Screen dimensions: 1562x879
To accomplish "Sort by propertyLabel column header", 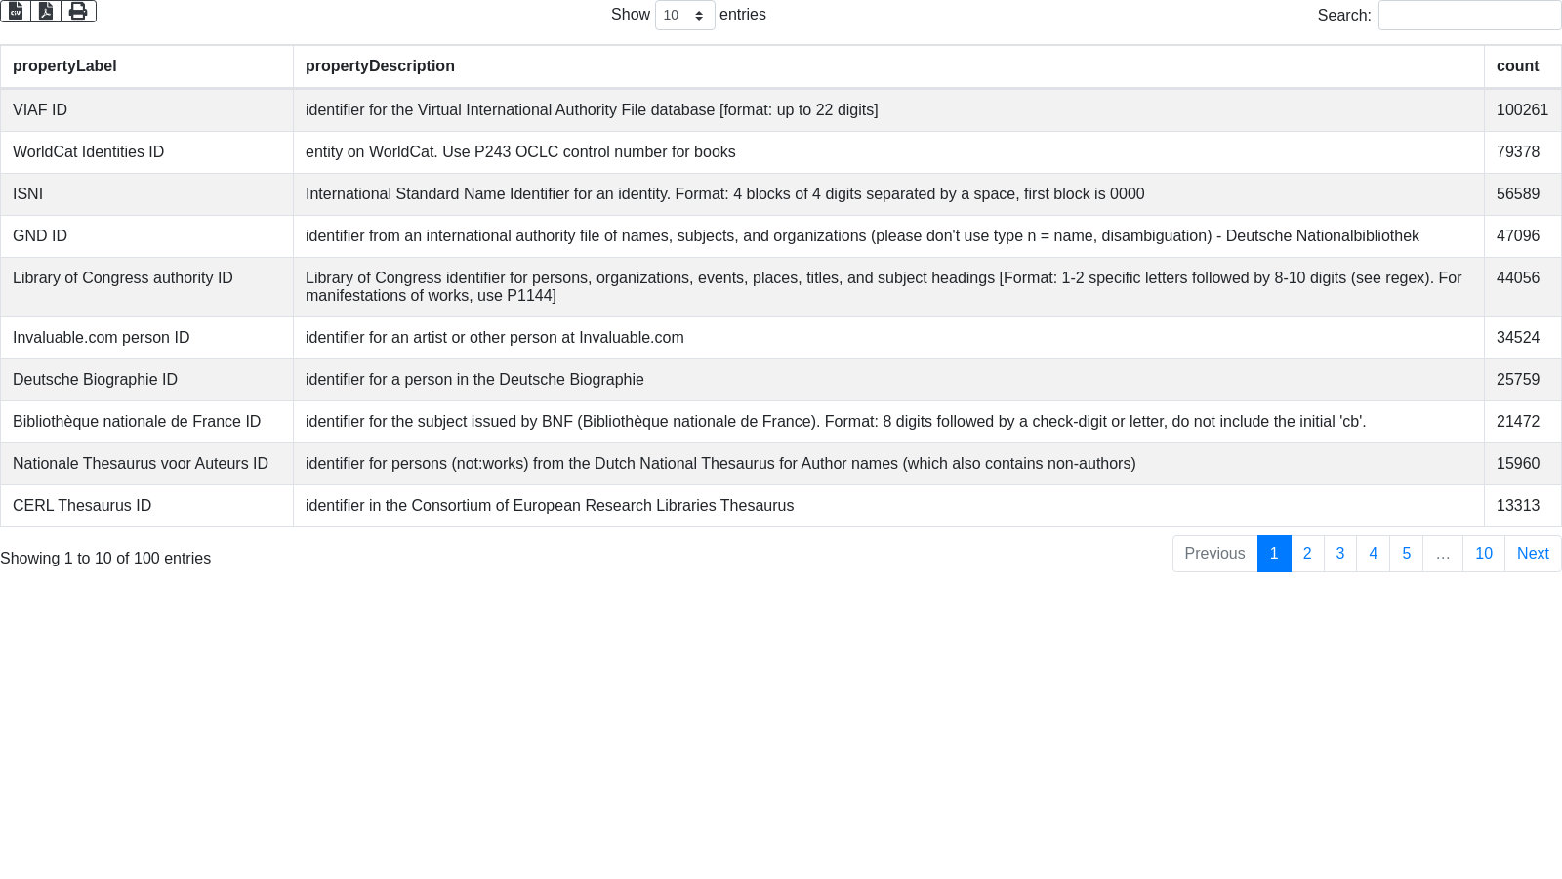I will pyautogui.click(x=64, y=66).
